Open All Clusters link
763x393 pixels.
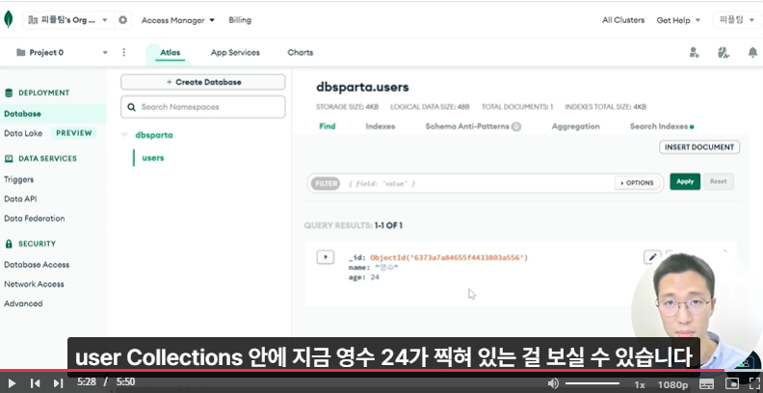click(x=623, y=20)
